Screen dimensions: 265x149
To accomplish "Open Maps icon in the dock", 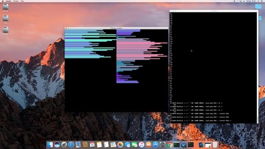I will 113,145.
